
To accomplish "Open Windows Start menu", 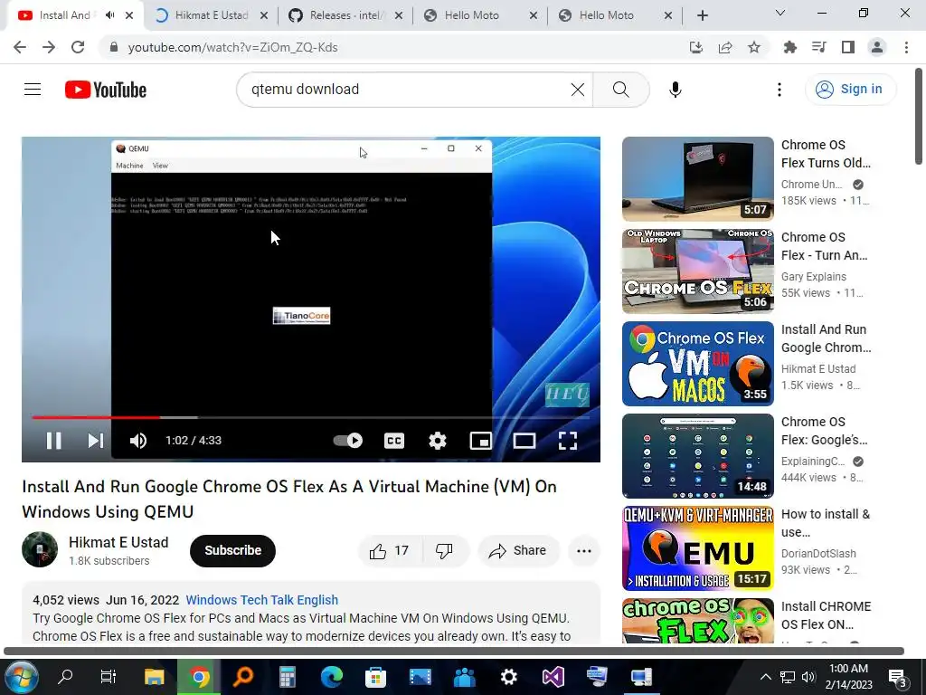I will (22, 677).
